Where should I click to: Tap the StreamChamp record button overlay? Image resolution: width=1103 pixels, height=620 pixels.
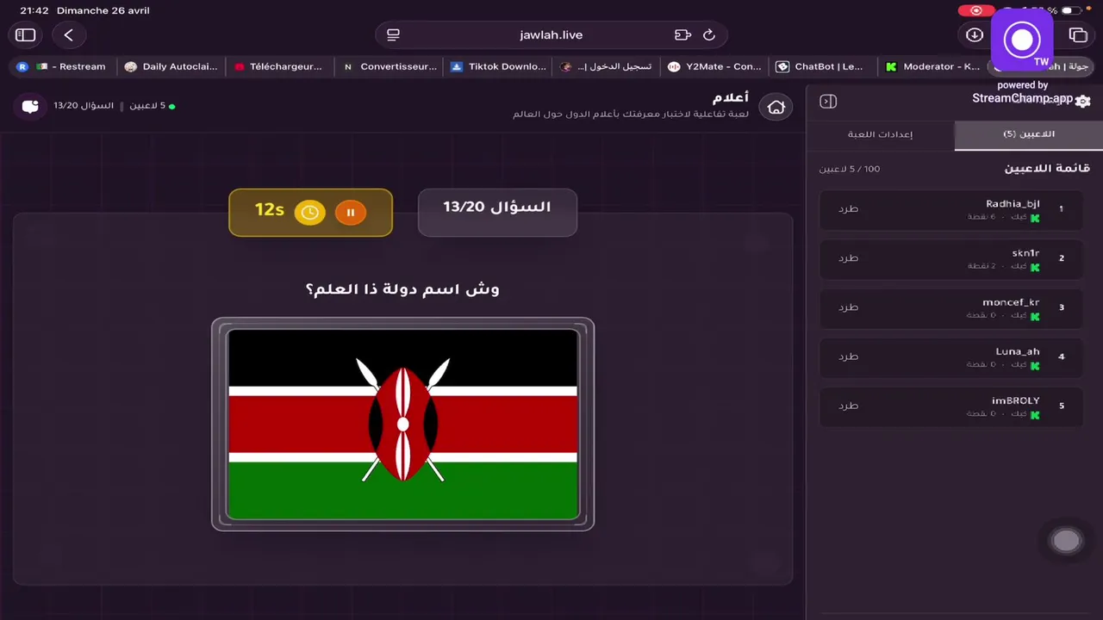[1022, 40]
